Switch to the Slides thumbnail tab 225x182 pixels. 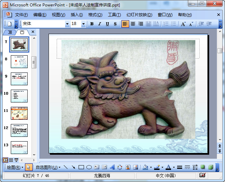(x=22, y=32)
